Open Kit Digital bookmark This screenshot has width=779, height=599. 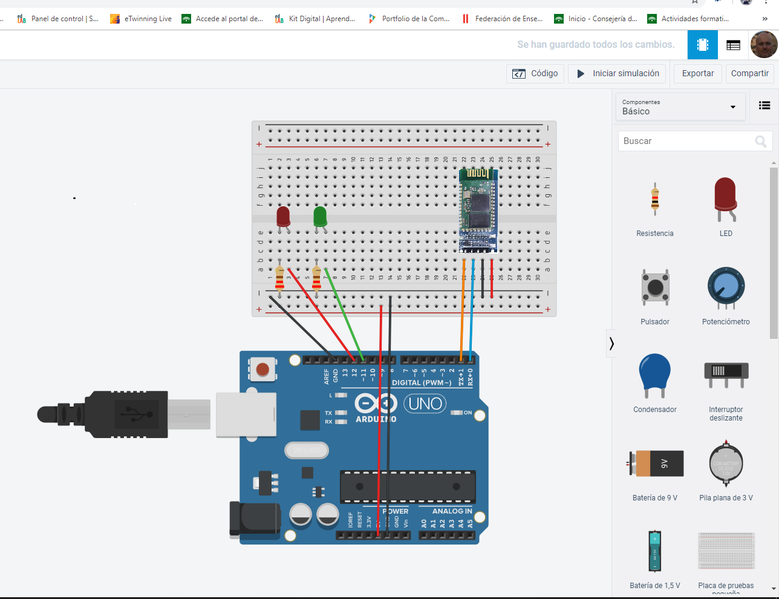pos(315,19)
